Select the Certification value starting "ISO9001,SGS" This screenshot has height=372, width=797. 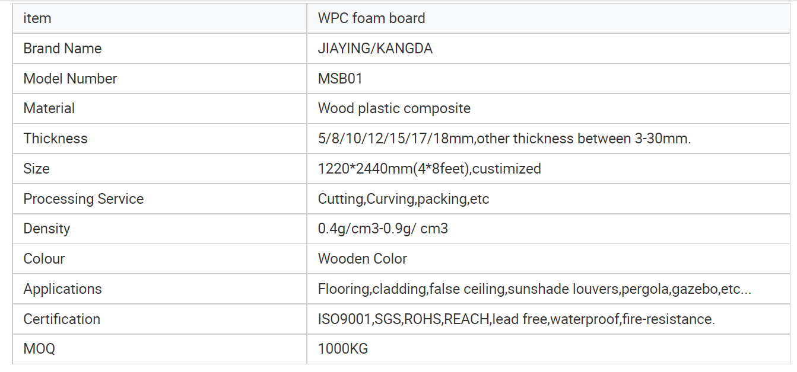point(516,319)
